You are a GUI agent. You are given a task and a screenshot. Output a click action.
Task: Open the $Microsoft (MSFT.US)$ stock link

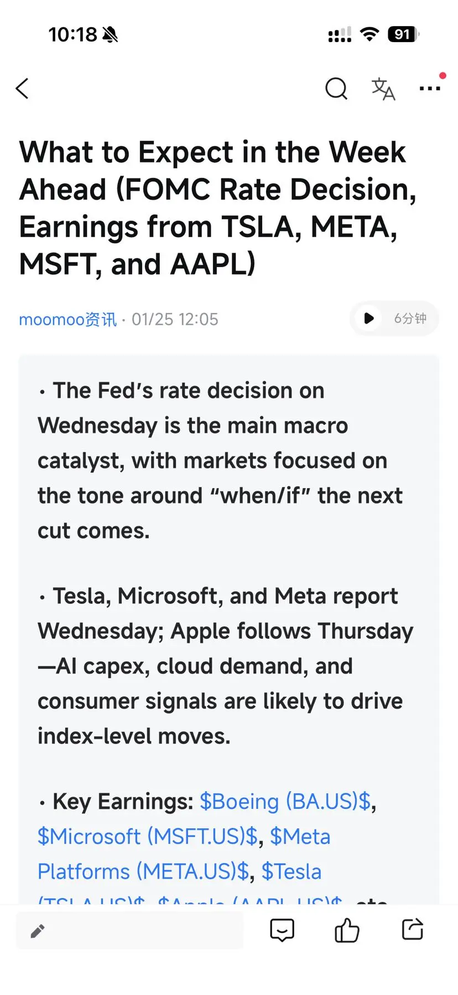click(x=148, y=837)
